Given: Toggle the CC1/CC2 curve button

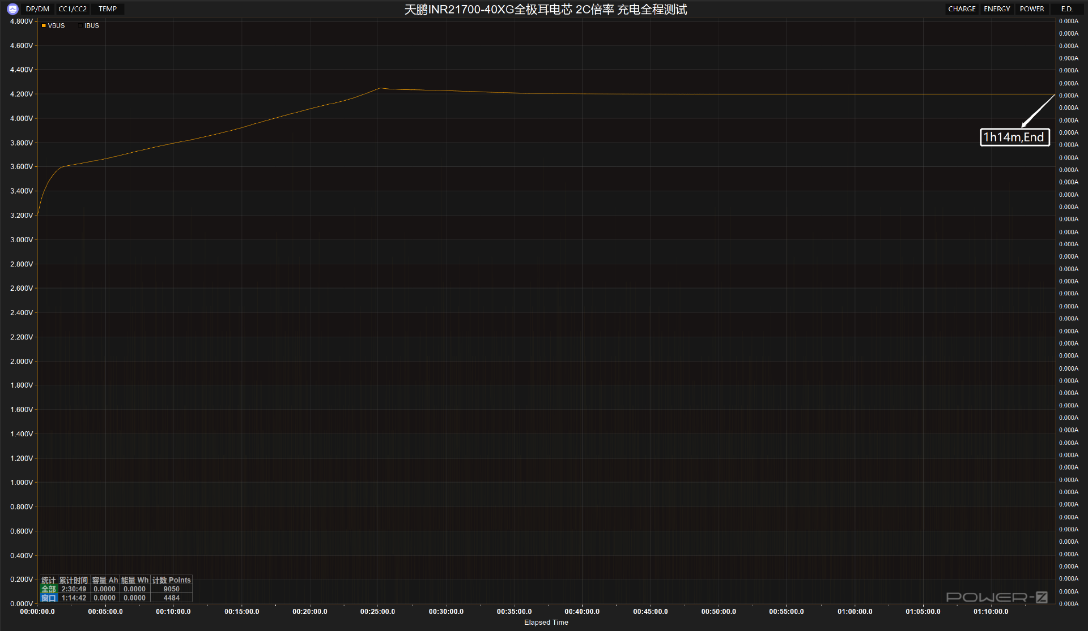Looking at the screenshot, I should pyautogui.click(x=73, y=9).
